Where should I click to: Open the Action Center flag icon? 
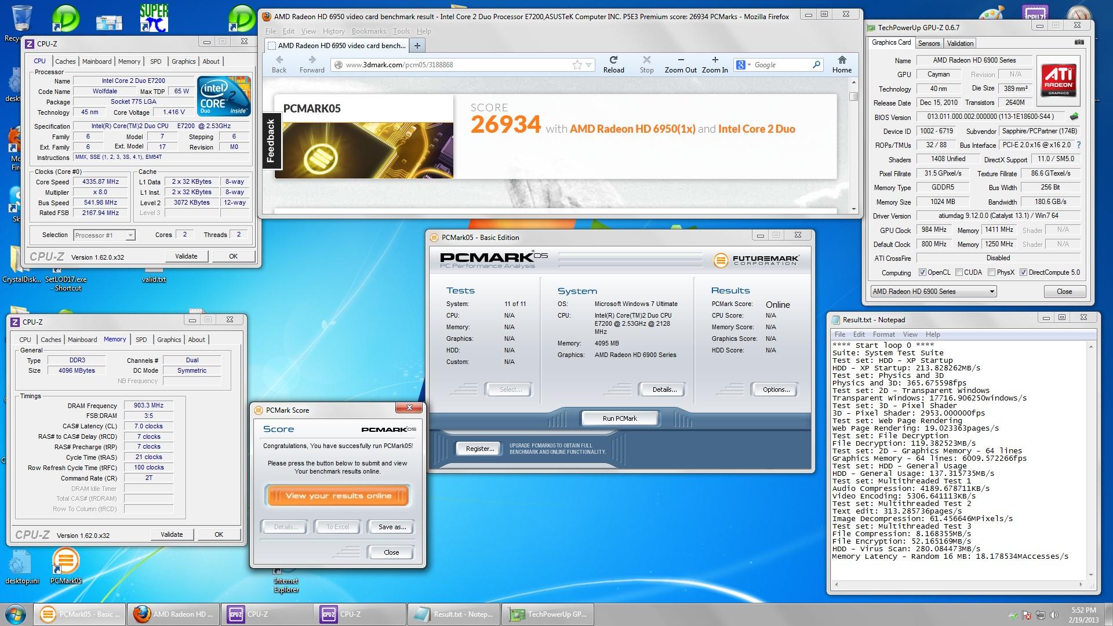tap(1027, 615)
